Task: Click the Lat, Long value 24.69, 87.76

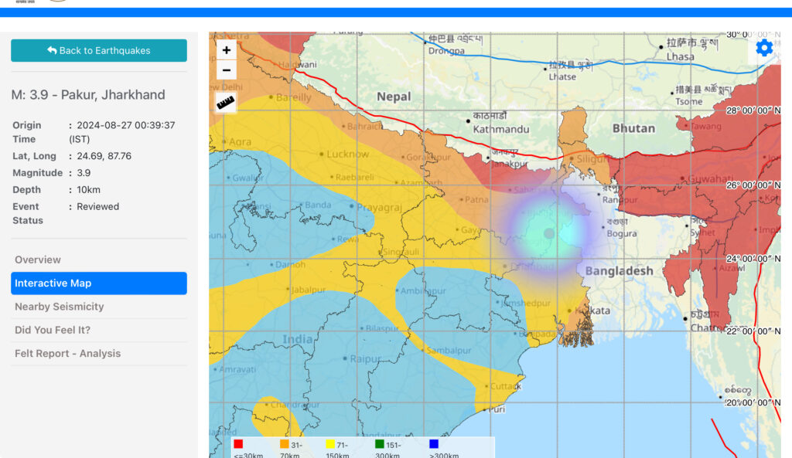Action: 104,156
